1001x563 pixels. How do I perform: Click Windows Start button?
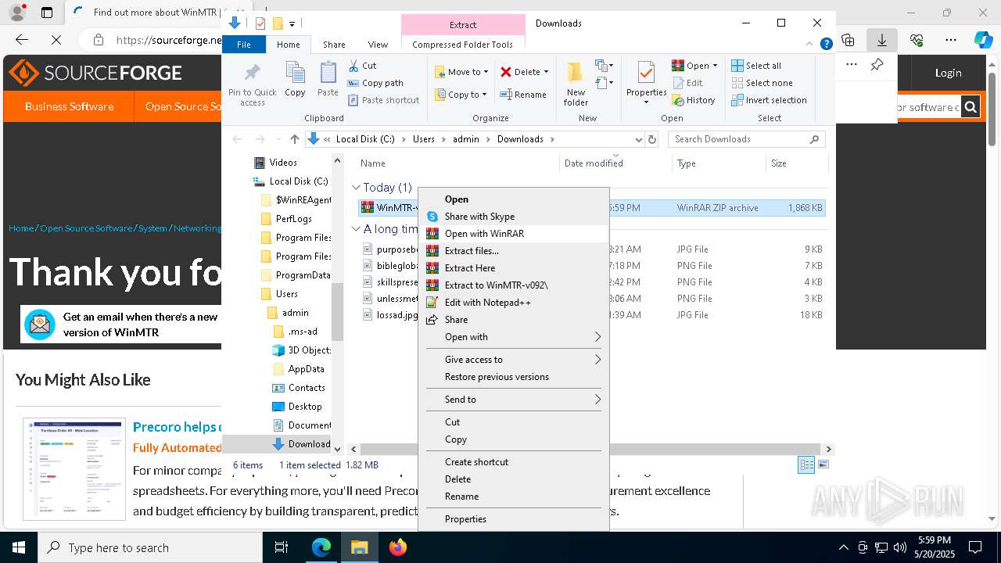[x=19, y=547]
